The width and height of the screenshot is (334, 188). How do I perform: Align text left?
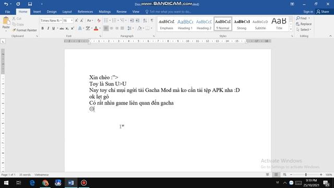tap(106, 28)
